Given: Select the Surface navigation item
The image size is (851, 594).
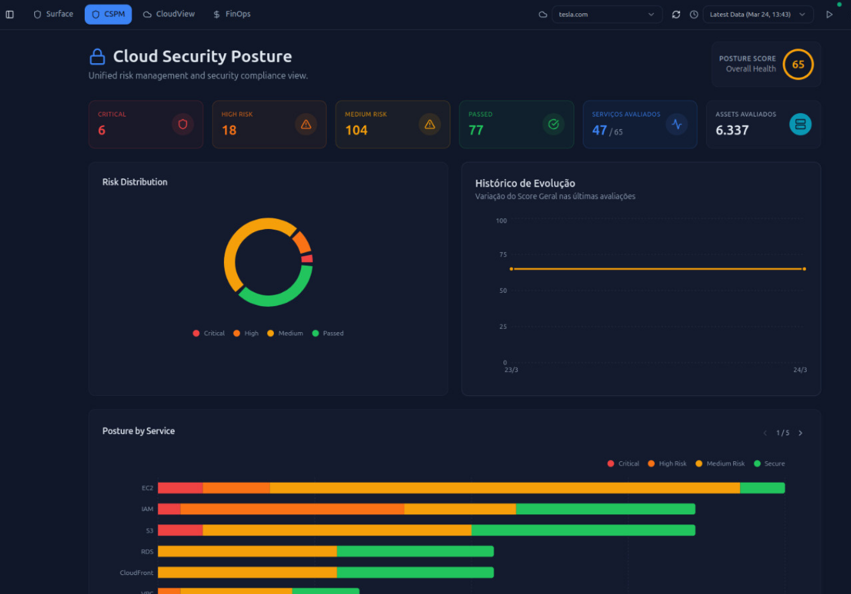Looking at the screenshot, I should coord(53,13).
